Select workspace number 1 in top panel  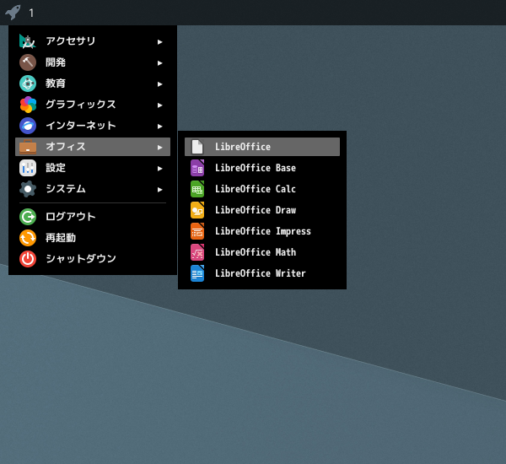(x=31, y=13)
